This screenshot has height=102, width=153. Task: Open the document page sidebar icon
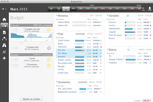4,32
